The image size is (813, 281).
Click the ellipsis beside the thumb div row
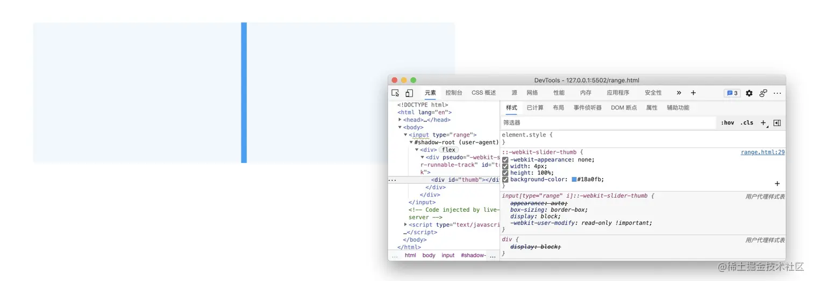tap(391, 180)
